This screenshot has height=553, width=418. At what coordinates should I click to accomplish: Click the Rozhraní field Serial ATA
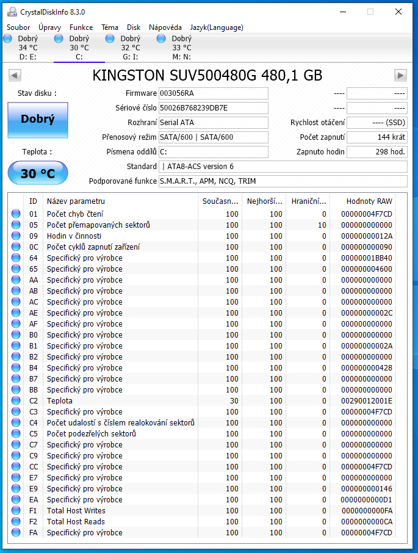[213, 122]
